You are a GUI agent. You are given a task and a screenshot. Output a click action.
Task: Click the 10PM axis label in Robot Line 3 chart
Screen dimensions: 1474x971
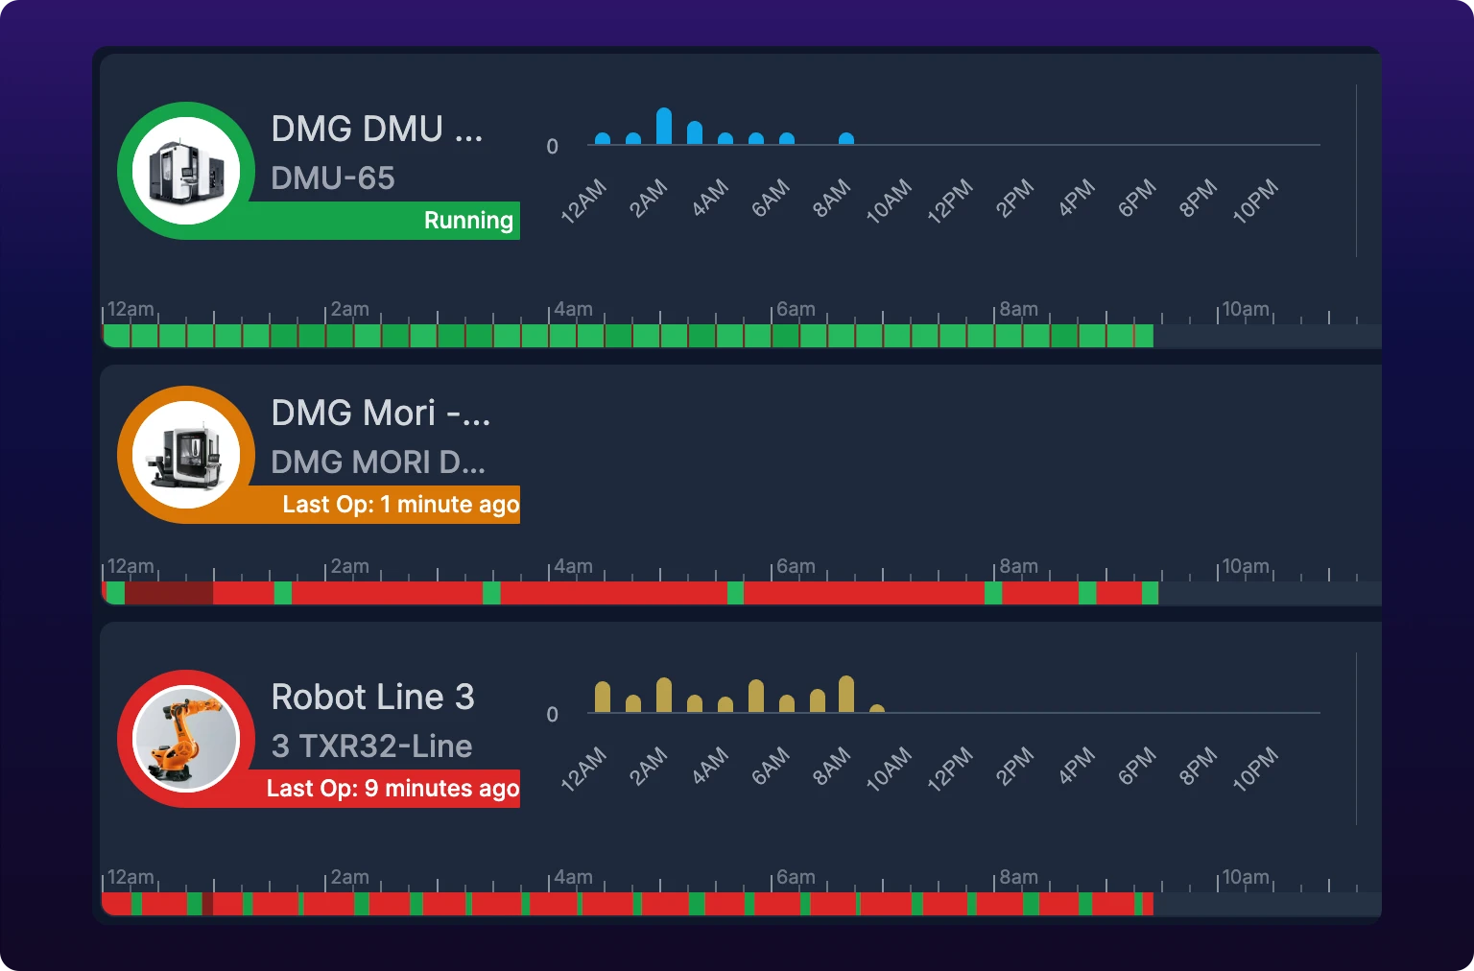1255,770
